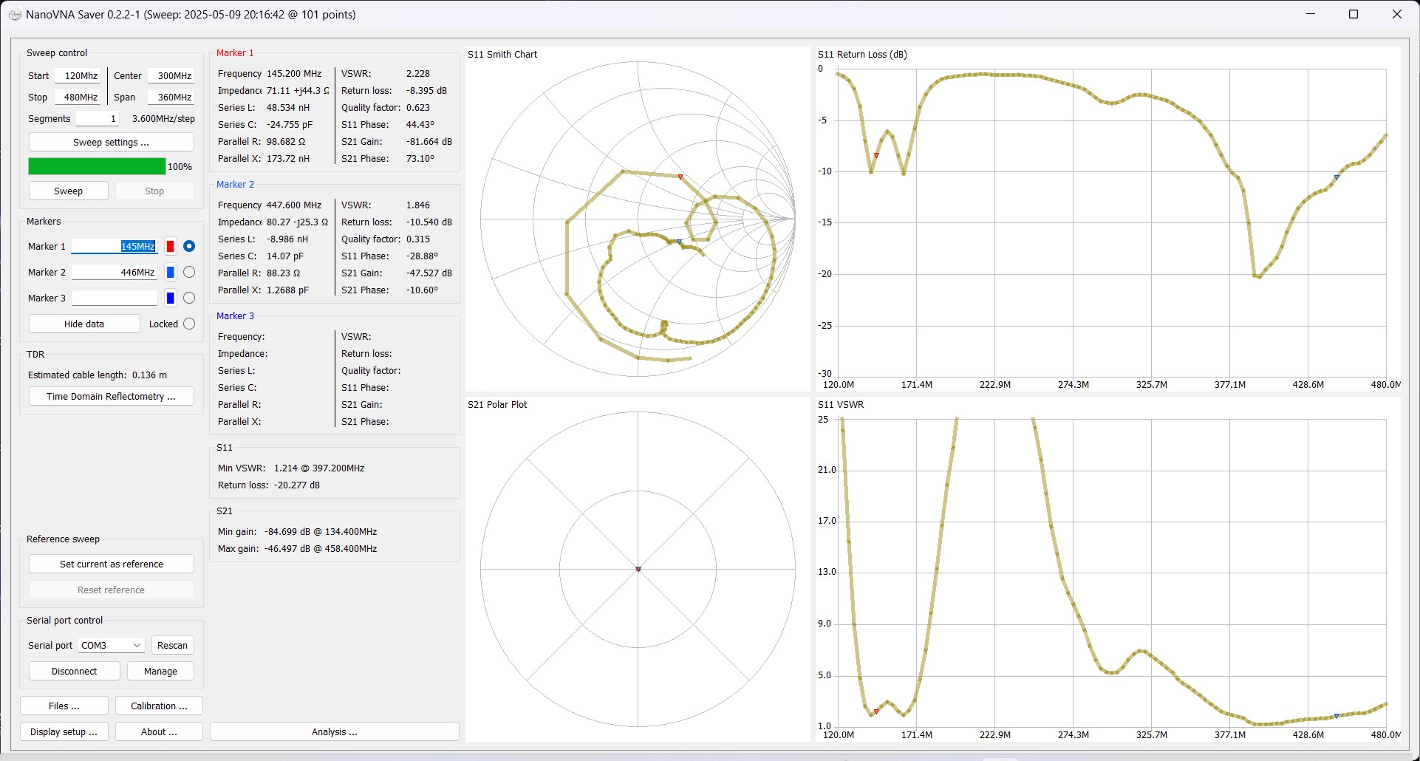
Task: Open the Time Domain Reflectometry window
Action: point(111,396)
